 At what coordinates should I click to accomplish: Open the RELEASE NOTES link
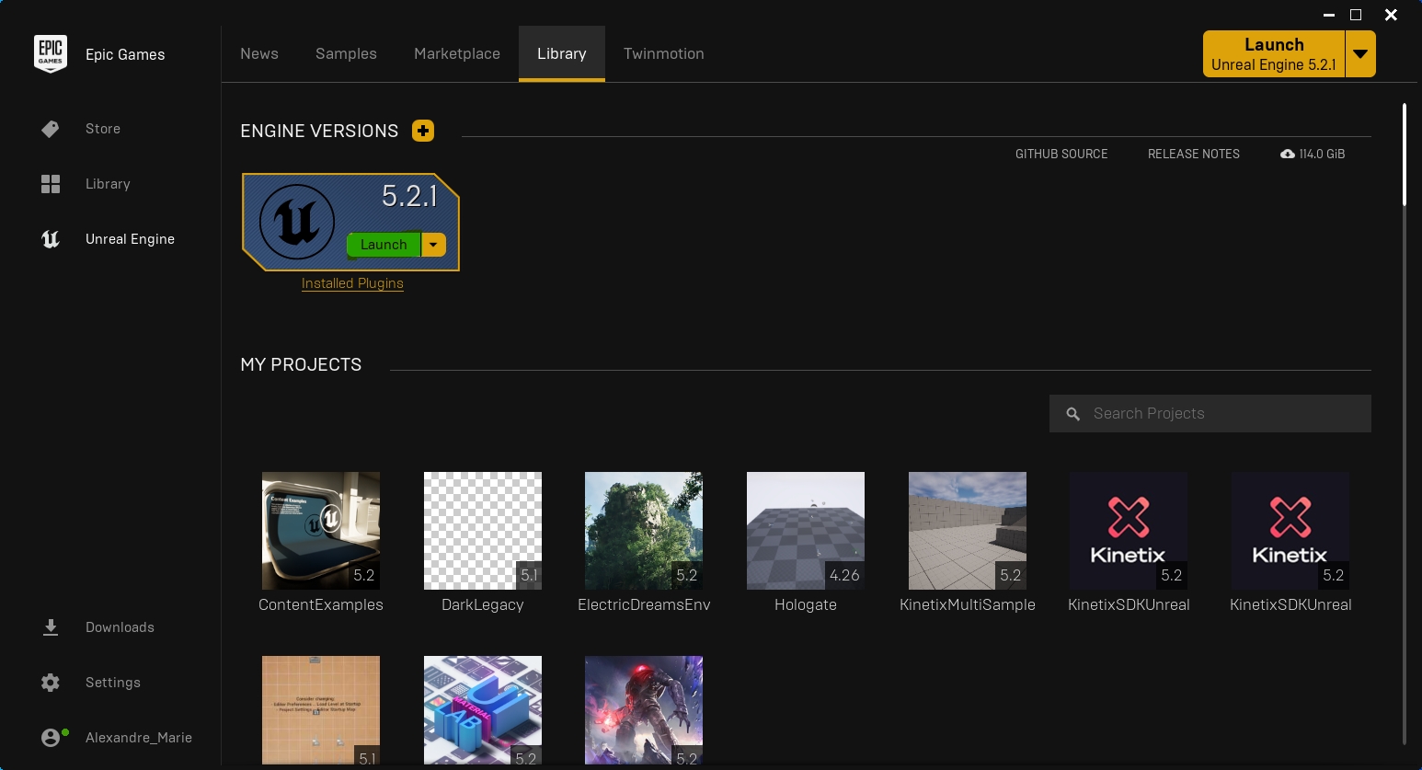1193,155
